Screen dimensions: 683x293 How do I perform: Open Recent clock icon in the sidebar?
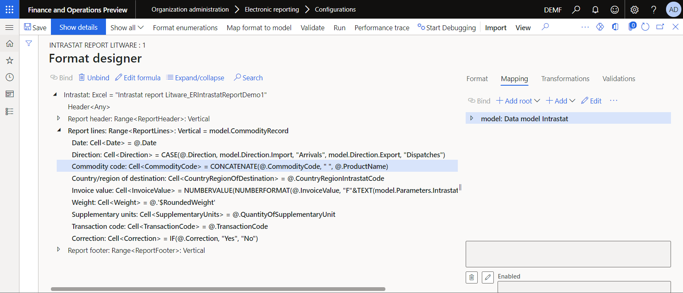[x=10, y=77]
